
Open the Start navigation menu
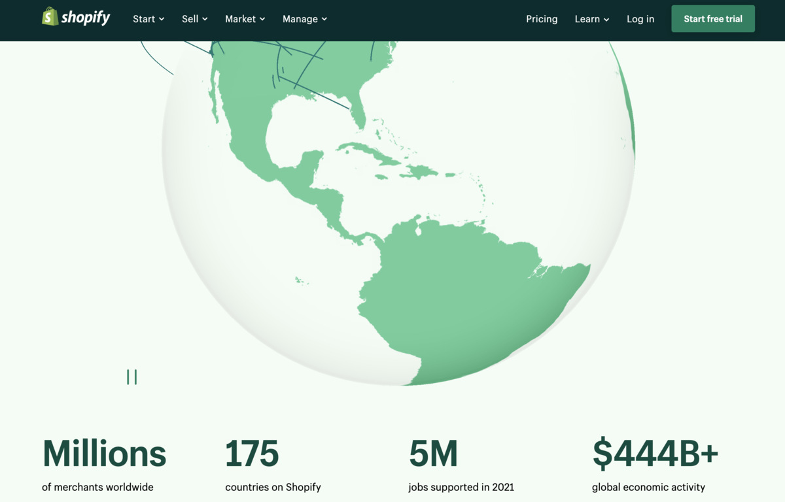click(148, 19)
